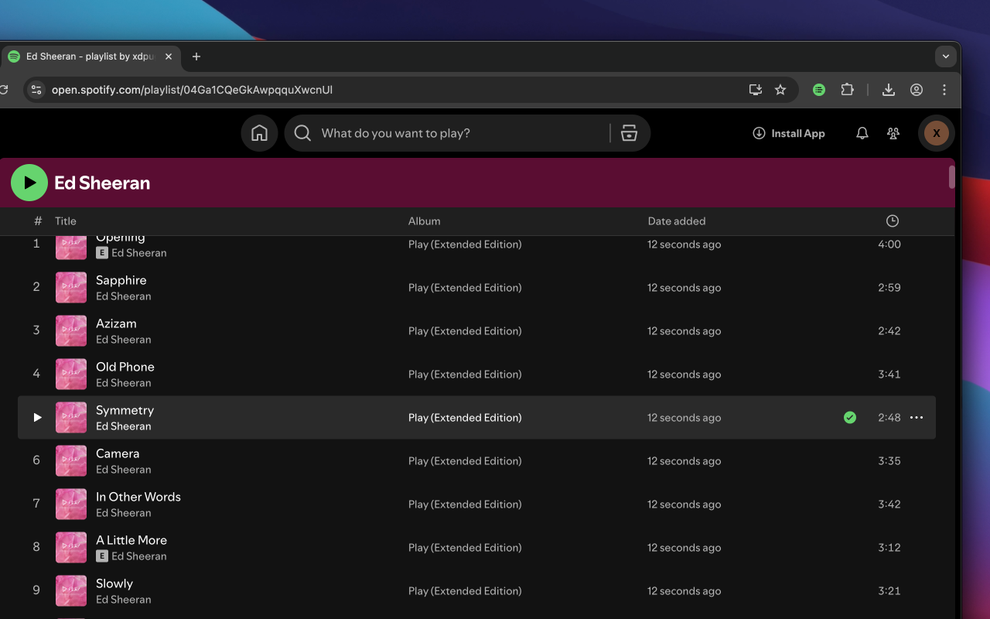
Task: Click the In Other Words song title
Action: pyautogui.click(x=138, y=497)
